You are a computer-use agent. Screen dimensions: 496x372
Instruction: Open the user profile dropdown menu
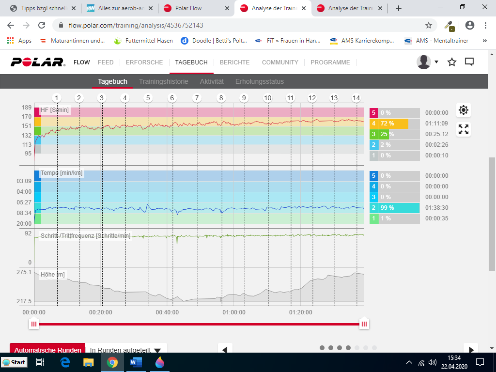[428, 62]
